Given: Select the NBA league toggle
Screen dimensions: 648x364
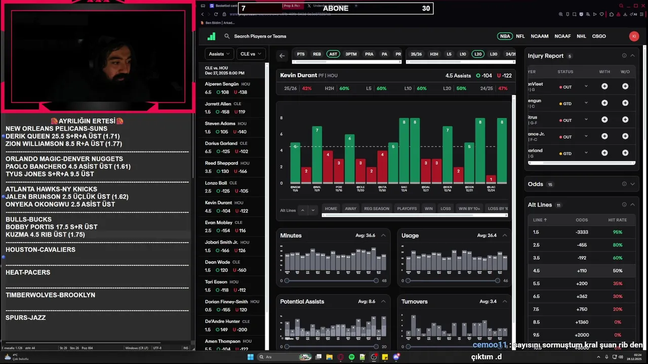Looking at the screenshot, I should click(x=505, y=36).
